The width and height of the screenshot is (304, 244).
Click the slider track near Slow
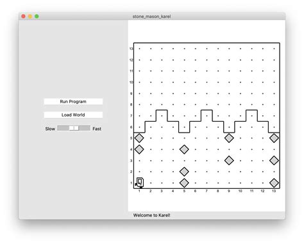[x=63, y=128]
